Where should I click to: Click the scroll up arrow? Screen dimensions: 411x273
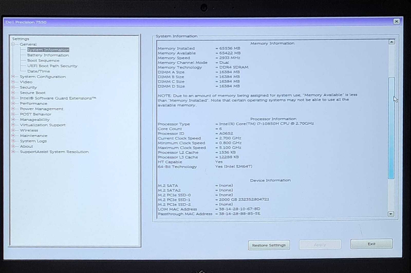[x=391, y=42]
